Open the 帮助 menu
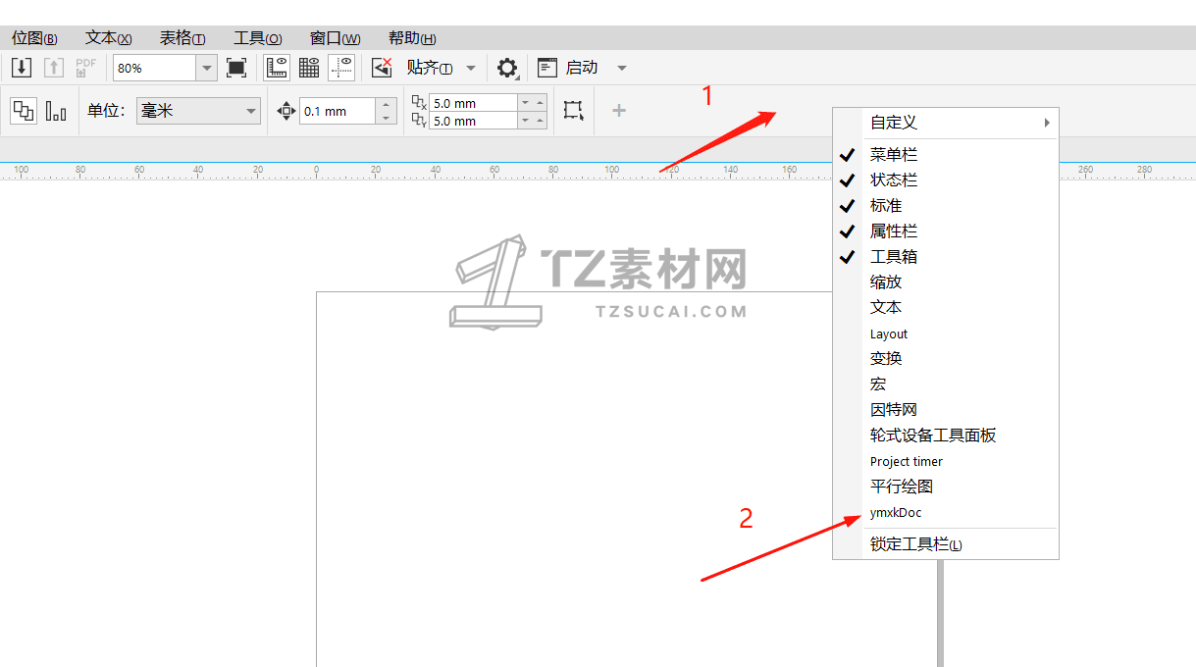Screen dimensions: 1196x667 412,38
